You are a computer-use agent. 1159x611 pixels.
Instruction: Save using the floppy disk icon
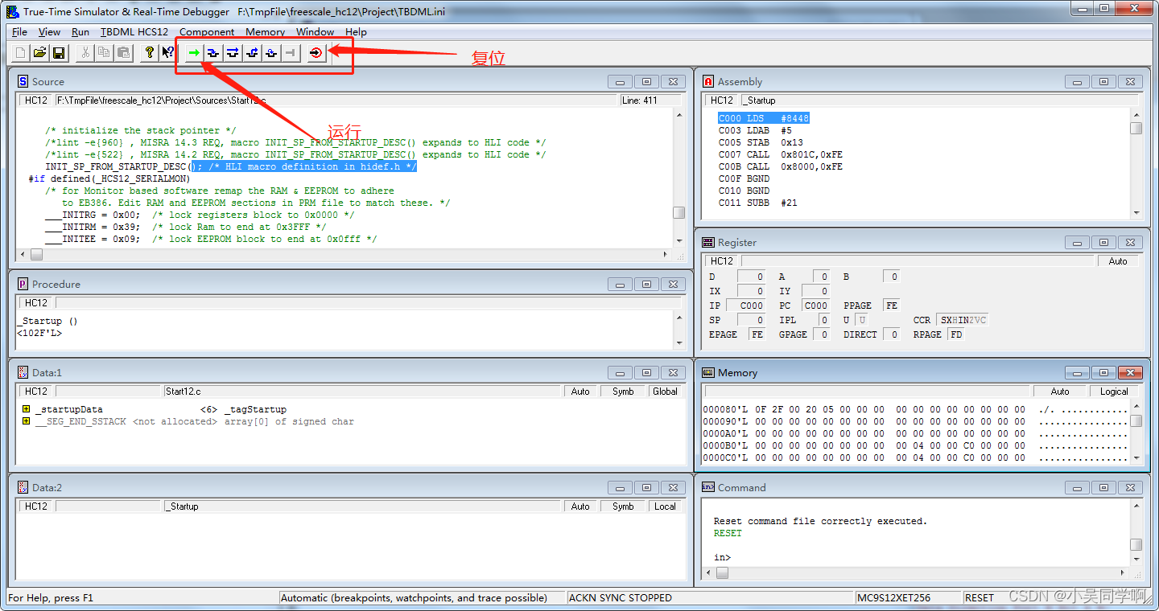(x=59, y=53)
